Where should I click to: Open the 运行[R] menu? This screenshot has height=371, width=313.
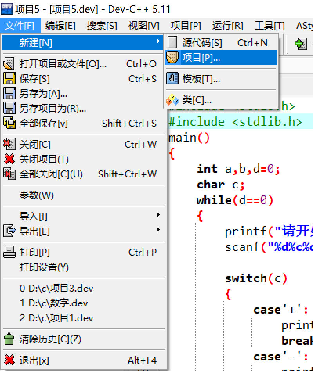(228, 25)
